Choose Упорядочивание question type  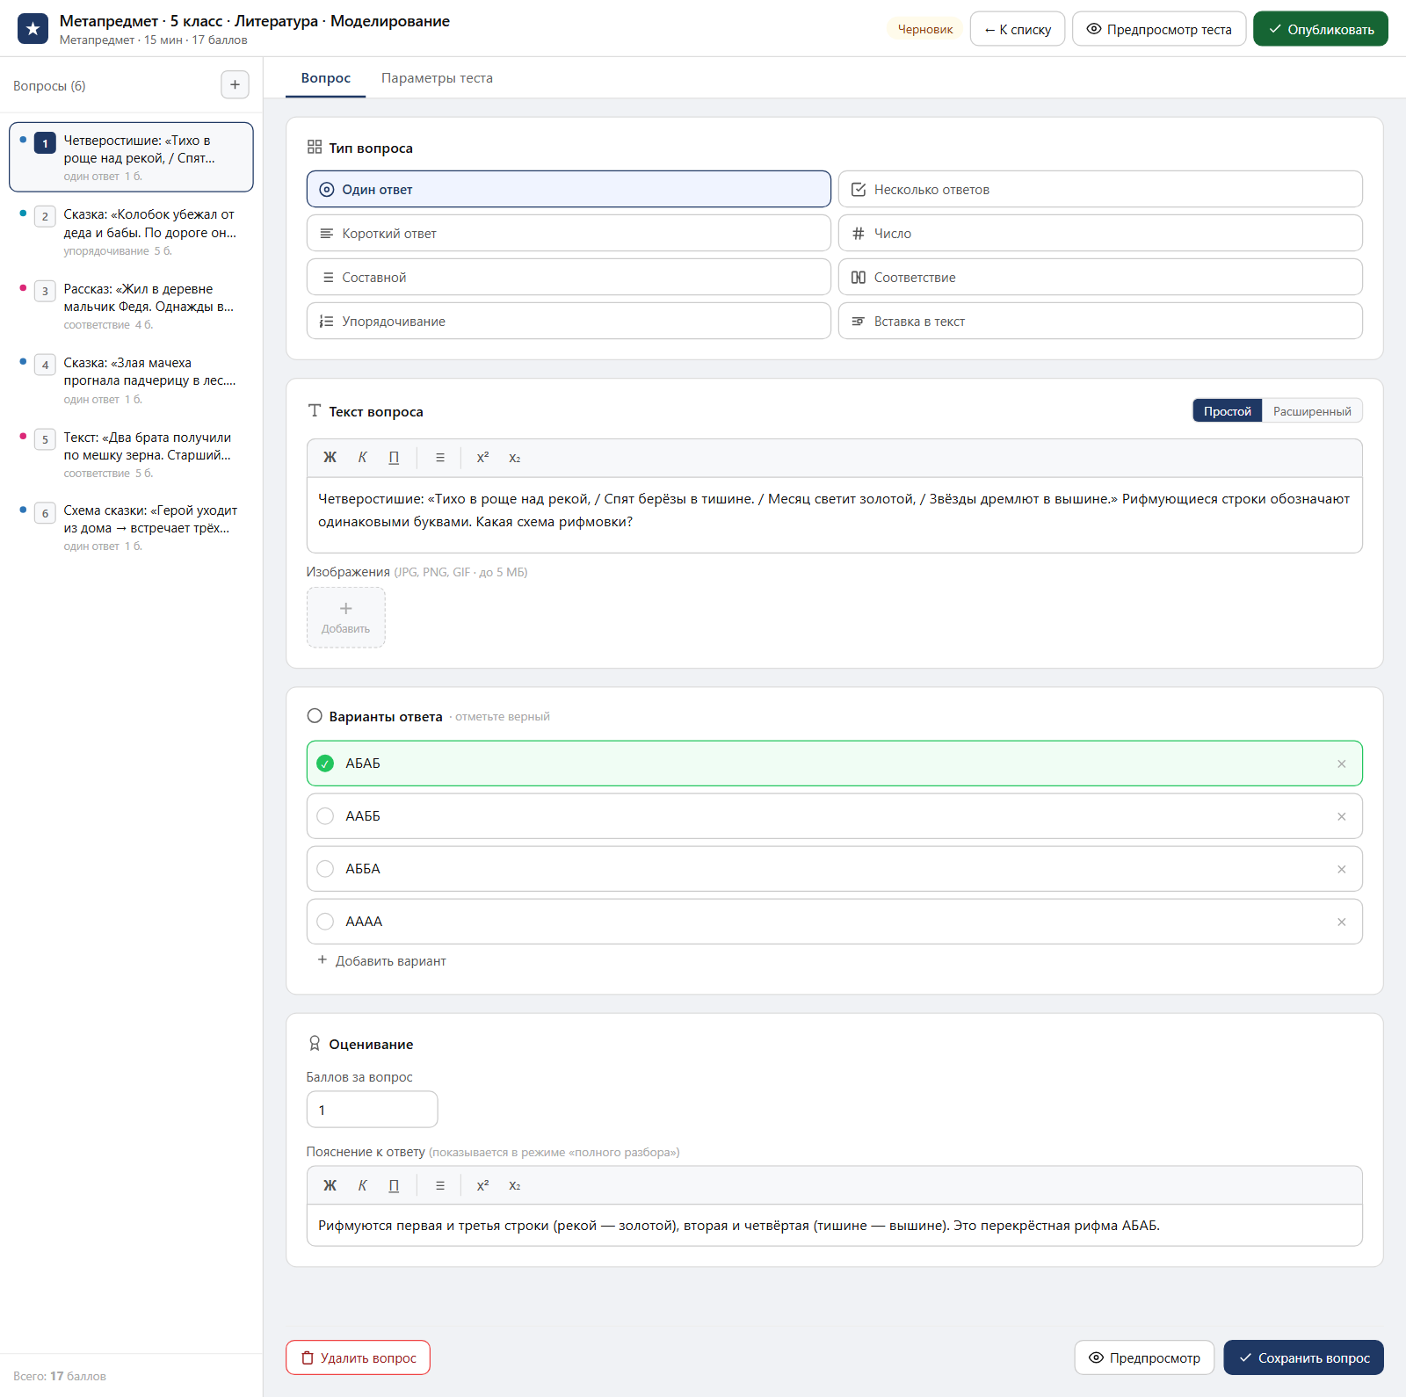569,321
